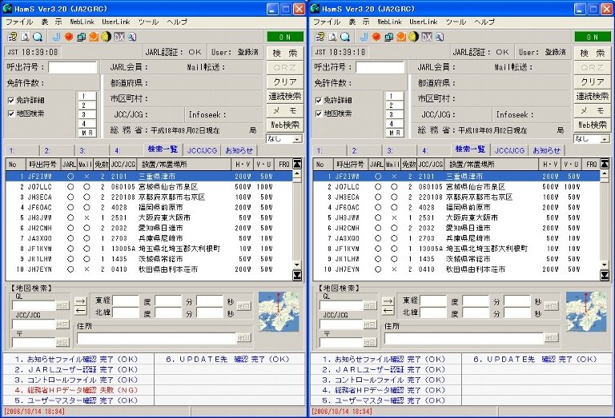Toggle the green ON indicator in the 18:39:08 window
The height and width of the screenshot is (418, 615).
[x=285, y=37]
